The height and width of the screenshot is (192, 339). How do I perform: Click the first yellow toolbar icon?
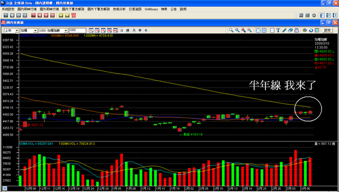[x=61, y=15]
